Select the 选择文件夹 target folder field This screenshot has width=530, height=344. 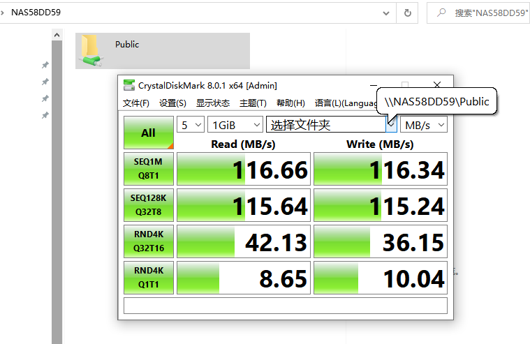click(326, 125)
